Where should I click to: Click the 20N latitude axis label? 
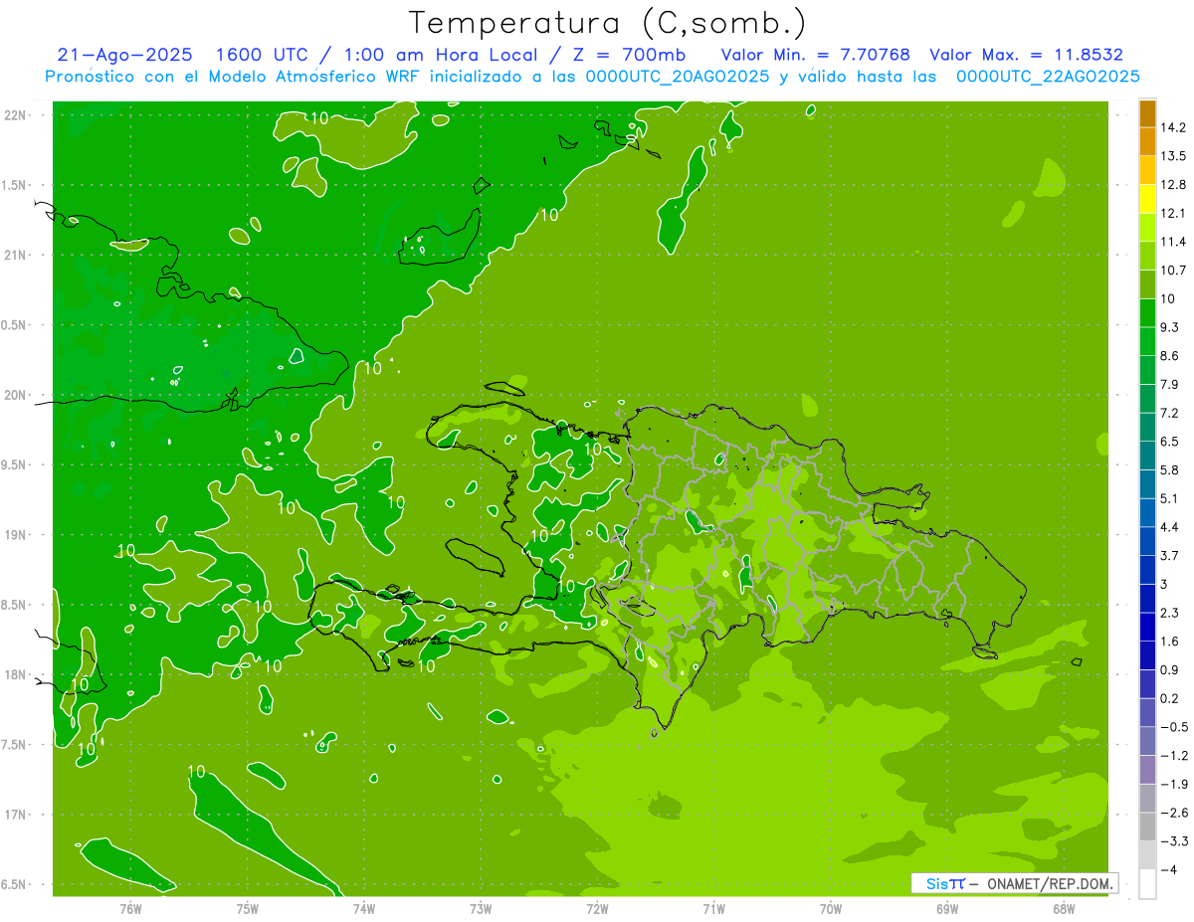tap(14, 395)
